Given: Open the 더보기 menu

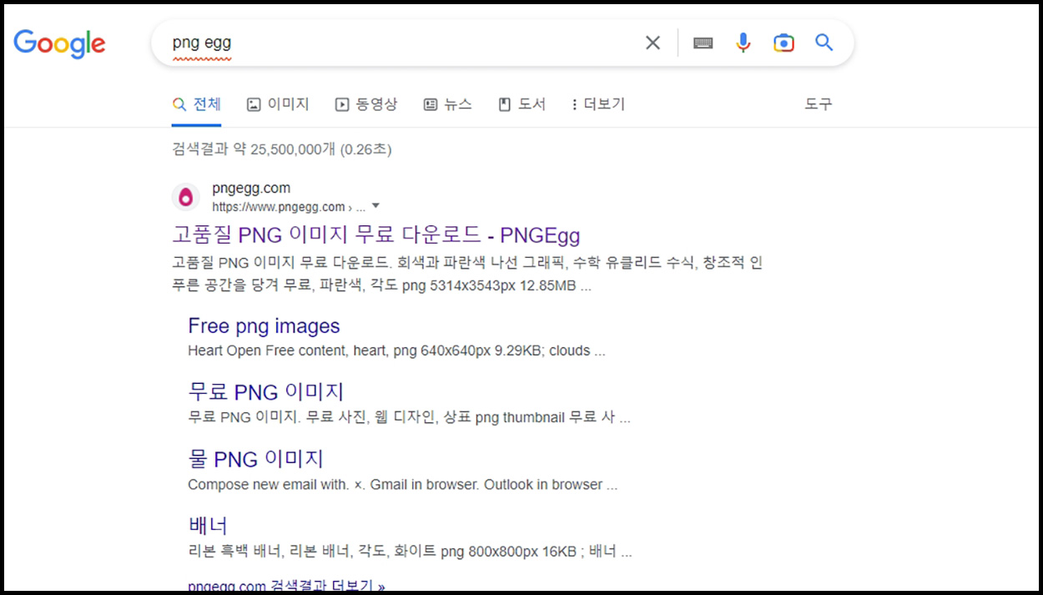Looking at the screenshot, I should click(x=598, y=104).
